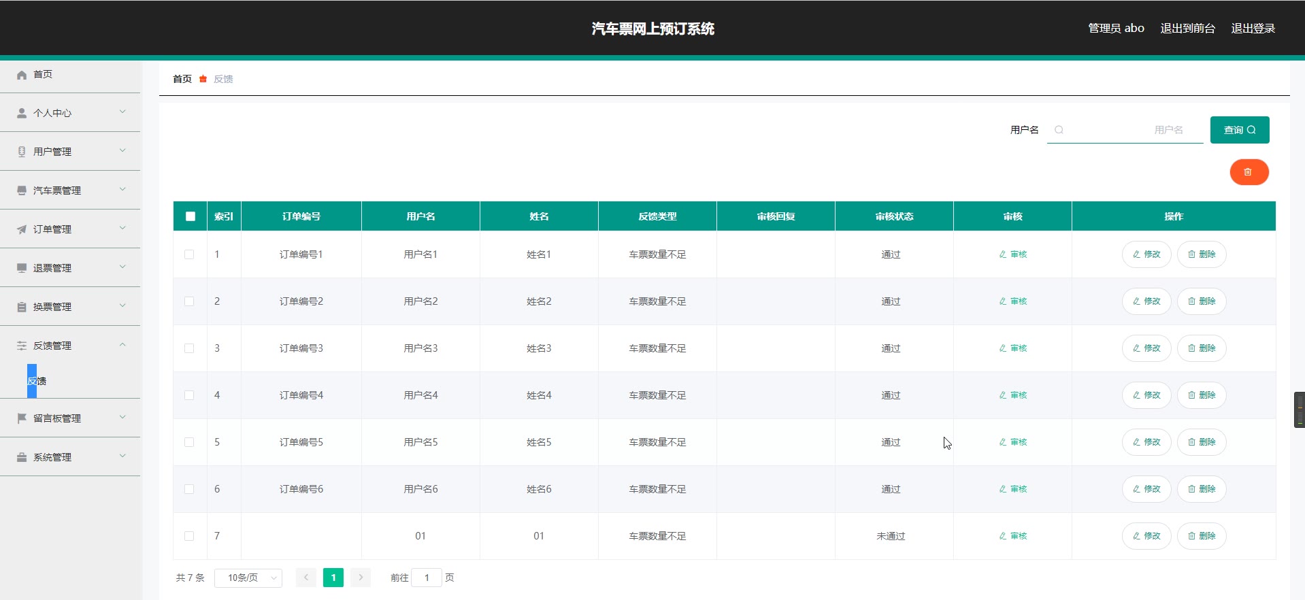Expand 汽车票管理 menu chevron
This screenshot has width=1305, height=600.
[x=122, y=189]
